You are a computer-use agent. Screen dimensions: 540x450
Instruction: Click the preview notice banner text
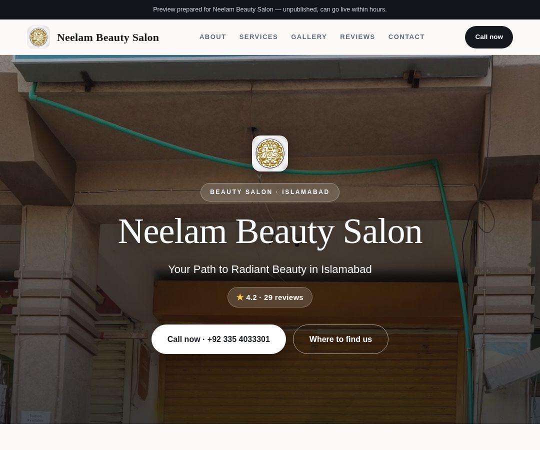[270, 9]
